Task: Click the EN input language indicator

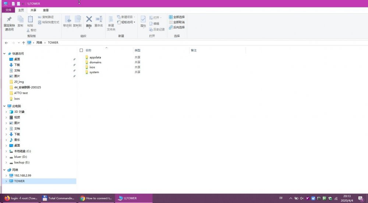Action: click(x=281, y=198)
